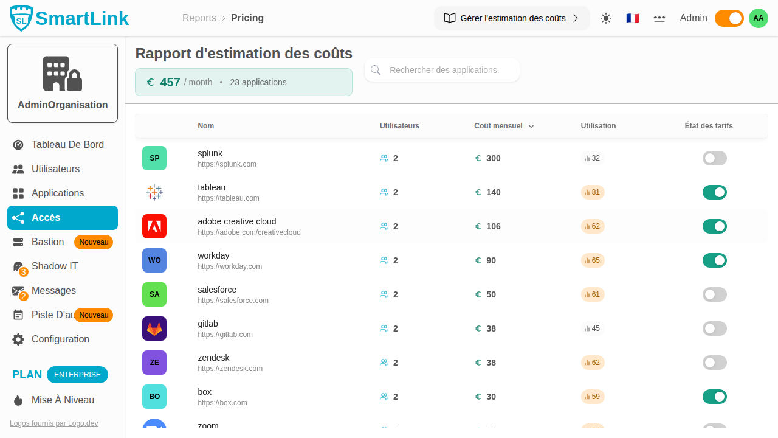Open the ellipsis options menu
The height and width of the screenshot is (438, 778).
coord(659,18)
